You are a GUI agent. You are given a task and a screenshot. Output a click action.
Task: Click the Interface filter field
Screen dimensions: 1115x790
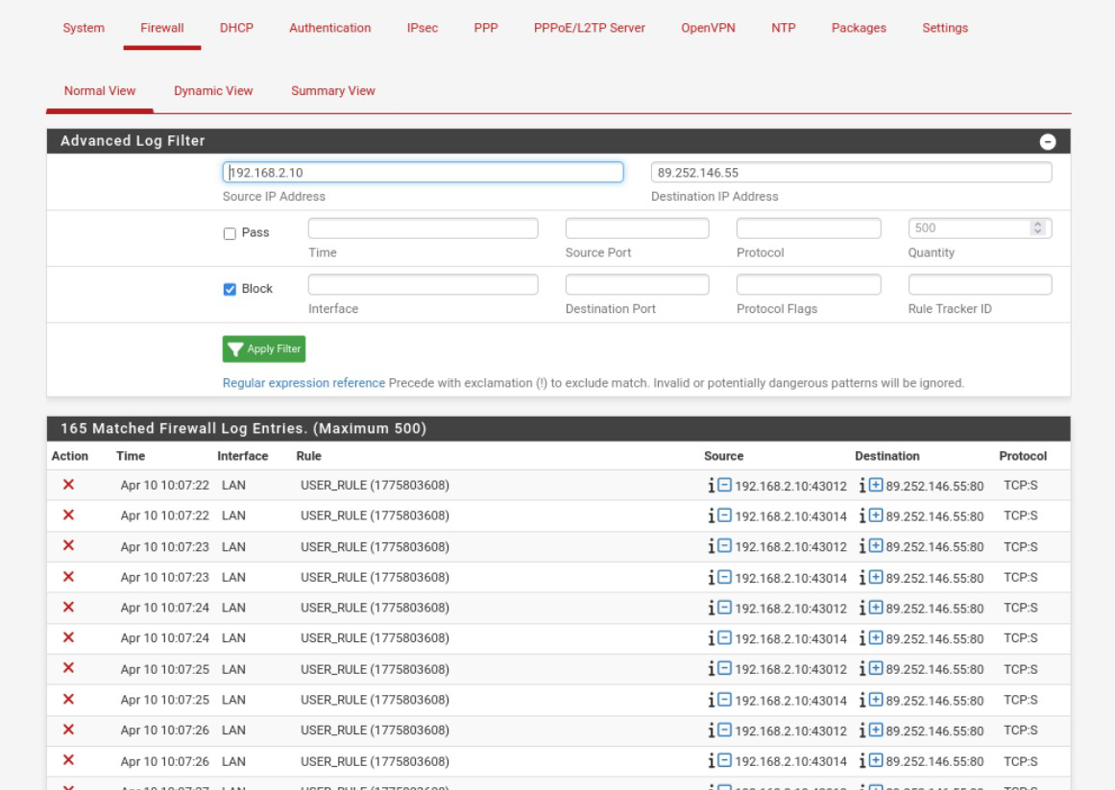coord(424,284)
